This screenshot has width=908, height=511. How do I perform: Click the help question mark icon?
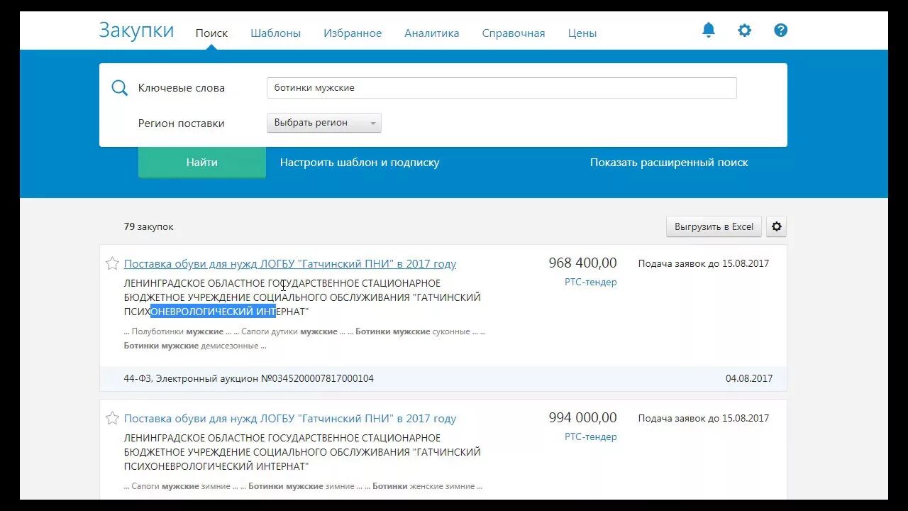pos(780,31)
